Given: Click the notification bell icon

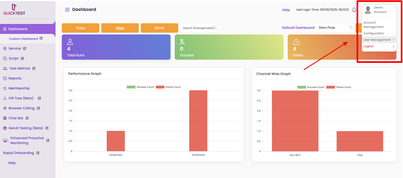Looking at the screenshot, I should pyautogui.click(x=354, y=10).
